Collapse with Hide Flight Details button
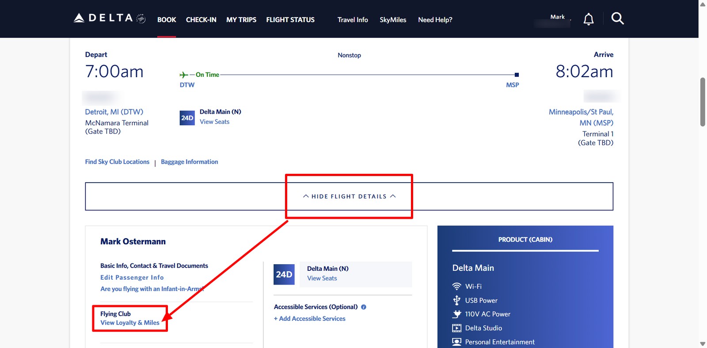The image size is (707, 348). pyautogui.click(x=349, y=196)
